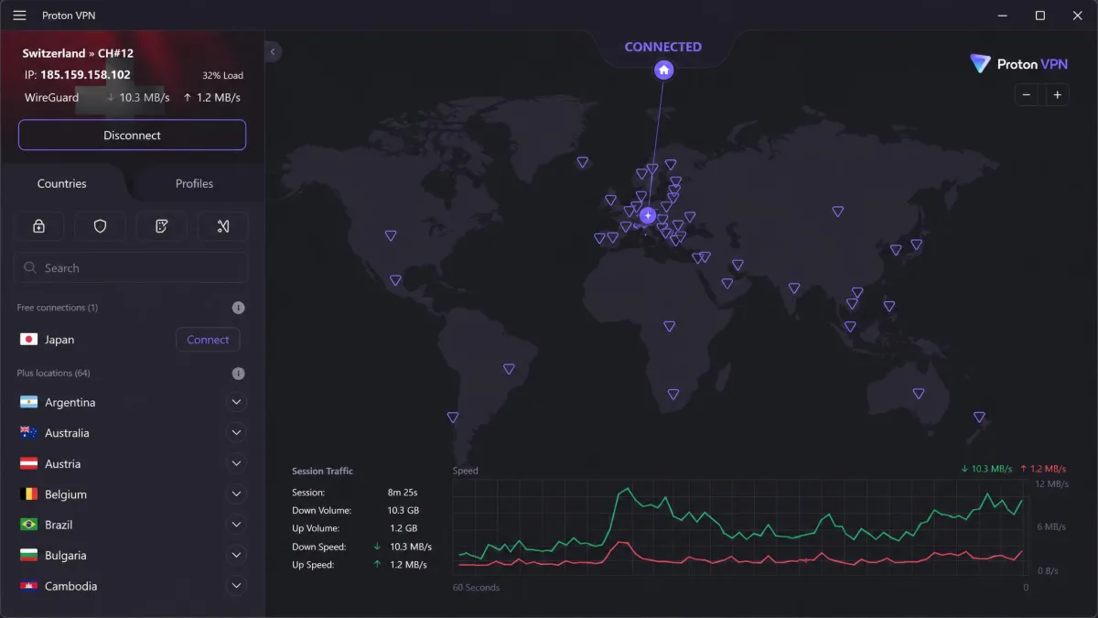Expand the Australia server list

(236, 433)
